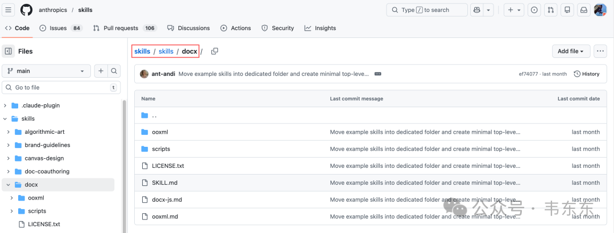The height and width of the screenshot is (233, 614).
Task: Switch to the Code tab
Action: [17, 28]
